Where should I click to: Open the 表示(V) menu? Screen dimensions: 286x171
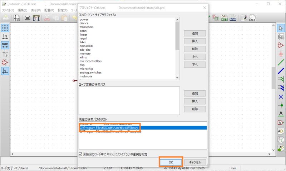pyautogui.click(x=36, y=10)
